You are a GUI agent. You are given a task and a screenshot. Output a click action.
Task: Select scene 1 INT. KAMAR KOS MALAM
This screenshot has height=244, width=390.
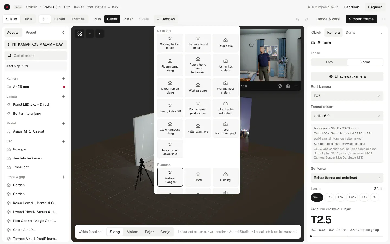pyautogui.click(x=36, y=44)
